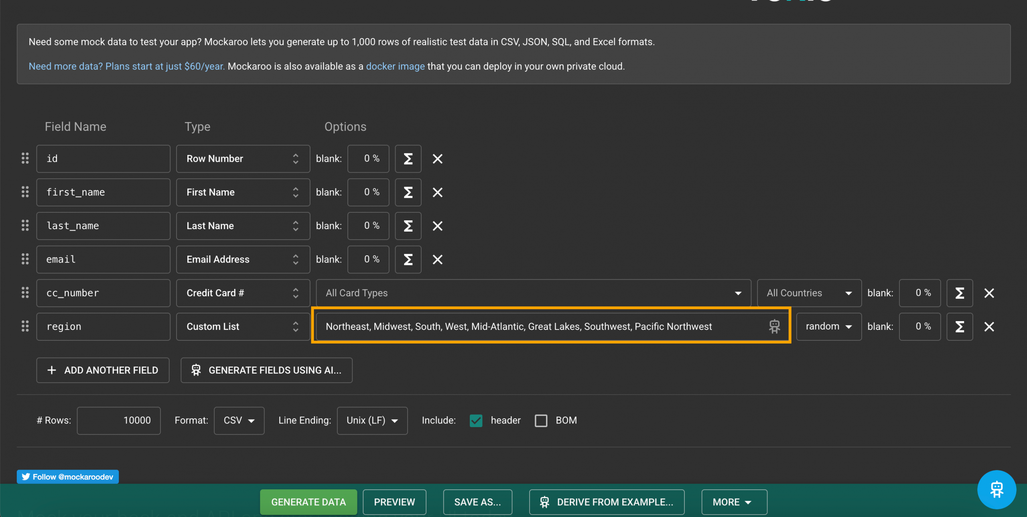Click GENERATE DATA button
The width and height of the screenshot is (1027, 517).
[x=309, y=502]
